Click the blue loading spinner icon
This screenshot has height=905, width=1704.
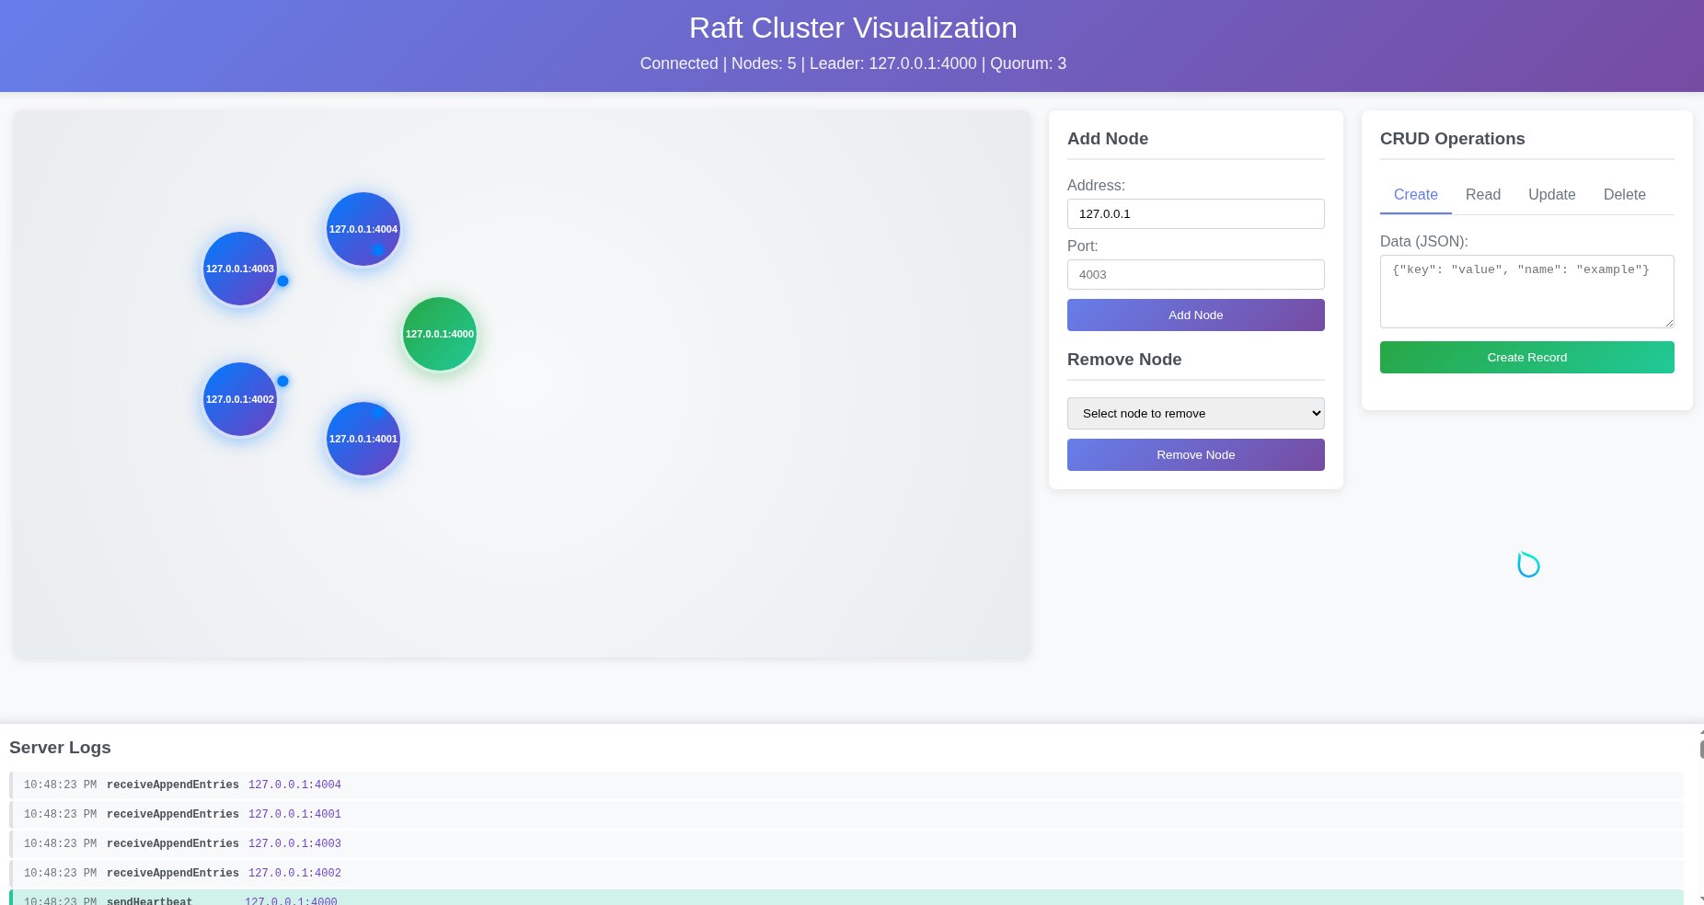(1527, 564)
